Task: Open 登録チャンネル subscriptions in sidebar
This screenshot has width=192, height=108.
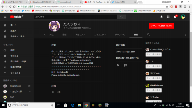Action: click(17, 36)
